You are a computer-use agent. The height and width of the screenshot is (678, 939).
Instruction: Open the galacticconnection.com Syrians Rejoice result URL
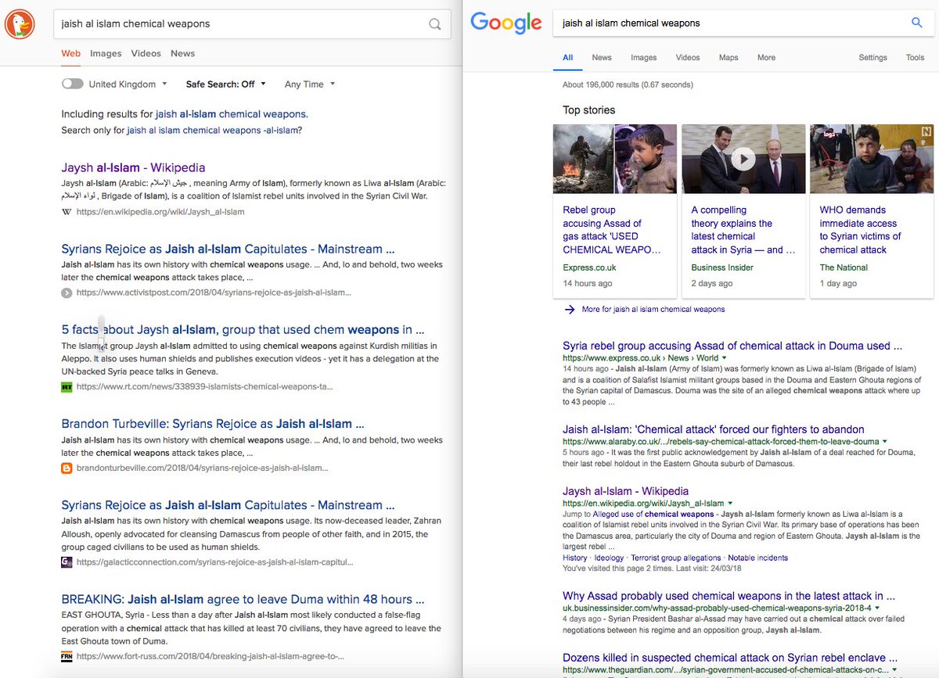coord(215,562)
